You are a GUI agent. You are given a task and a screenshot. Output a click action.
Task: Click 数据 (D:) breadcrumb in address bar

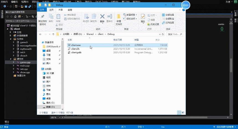(78, 34)
